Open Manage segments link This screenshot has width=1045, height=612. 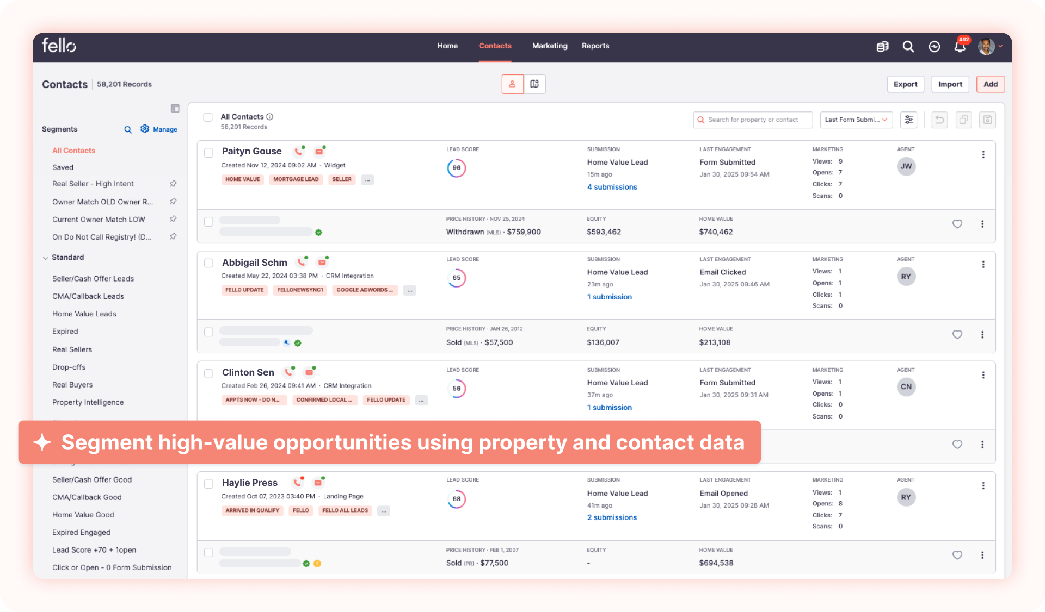[x=159, y=129]
